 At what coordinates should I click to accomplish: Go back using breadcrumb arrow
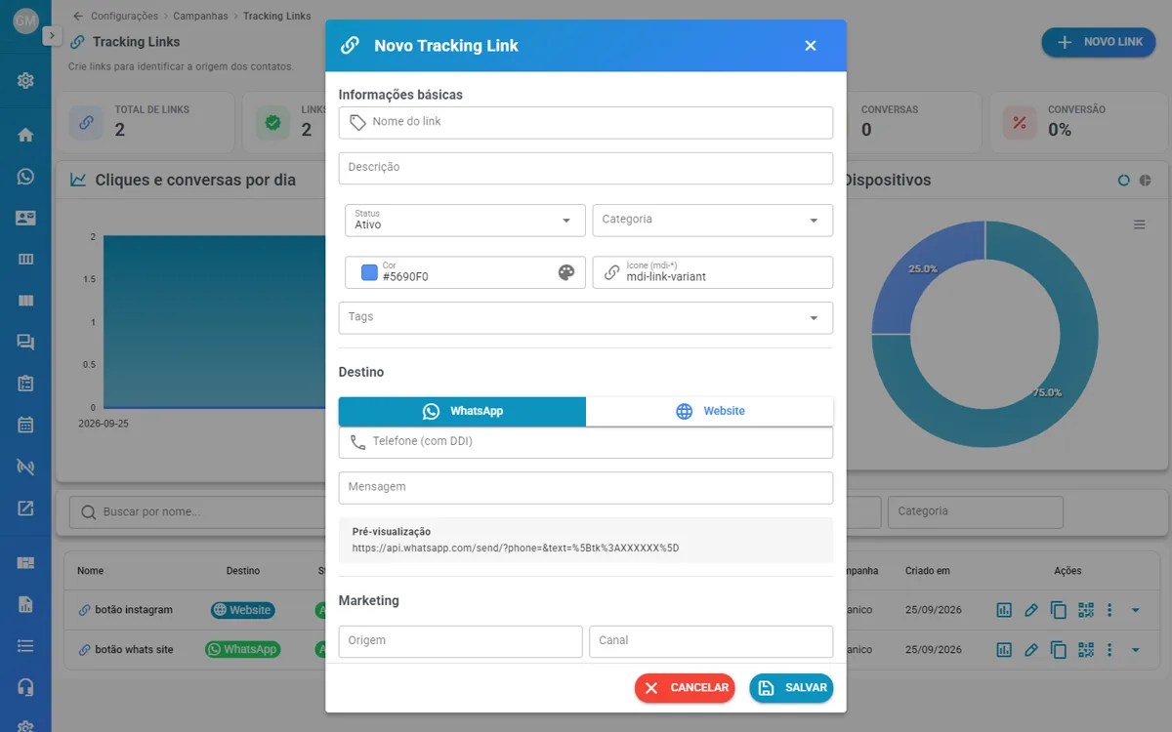point(78,16)
